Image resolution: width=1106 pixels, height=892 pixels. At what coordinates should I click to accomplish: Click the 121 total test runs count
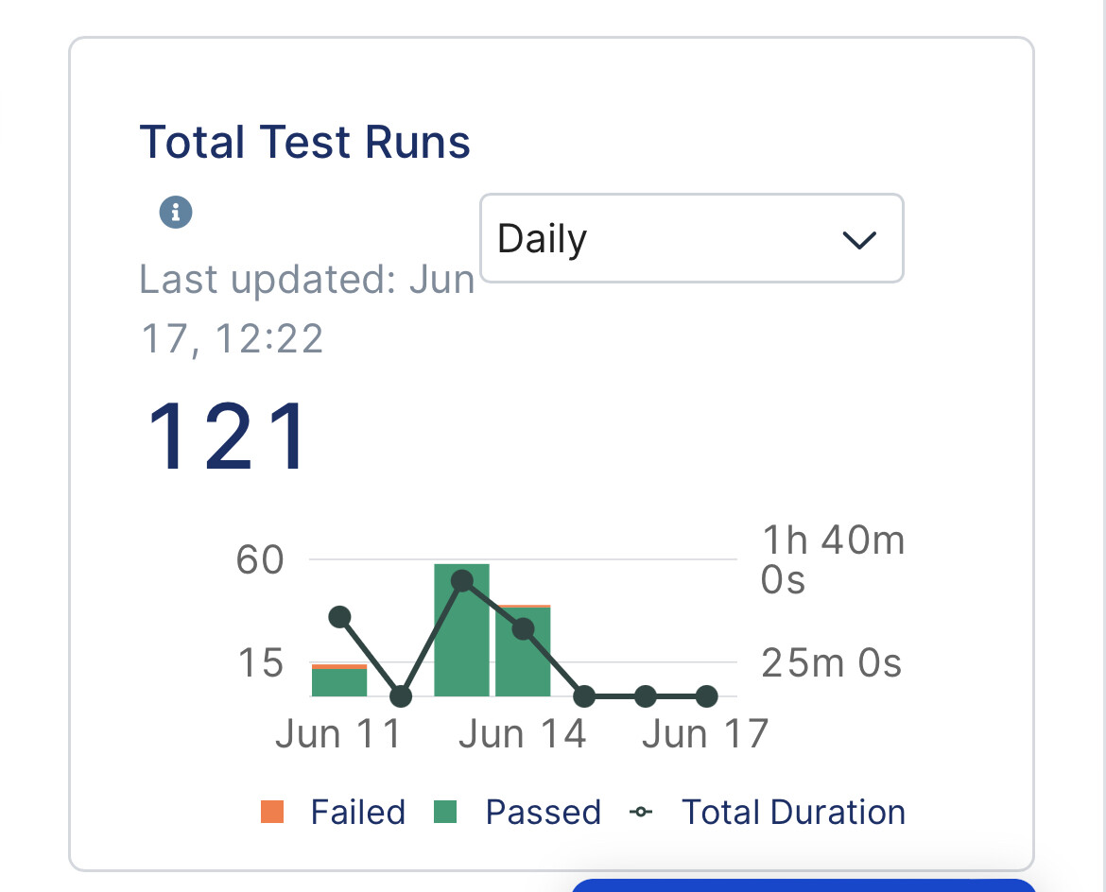click(228, 437)
